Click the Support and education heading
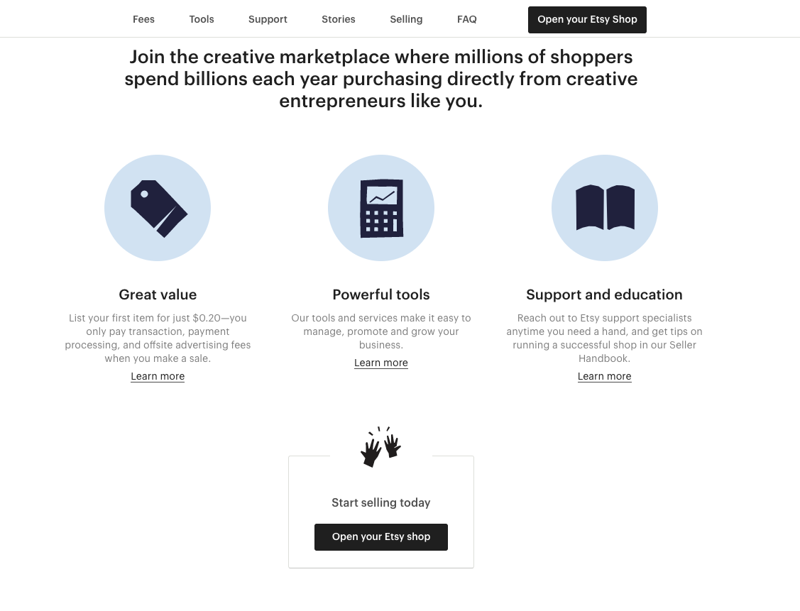This screenshot has height=611, width=800. [605, 295]
